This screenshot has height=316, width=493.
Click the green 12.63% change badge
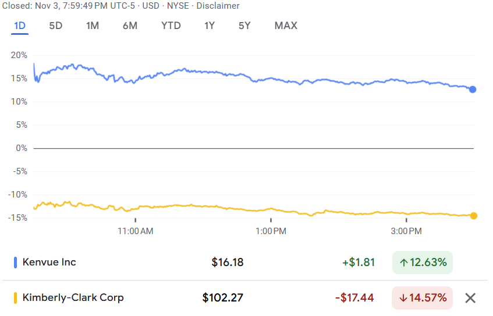422,263
